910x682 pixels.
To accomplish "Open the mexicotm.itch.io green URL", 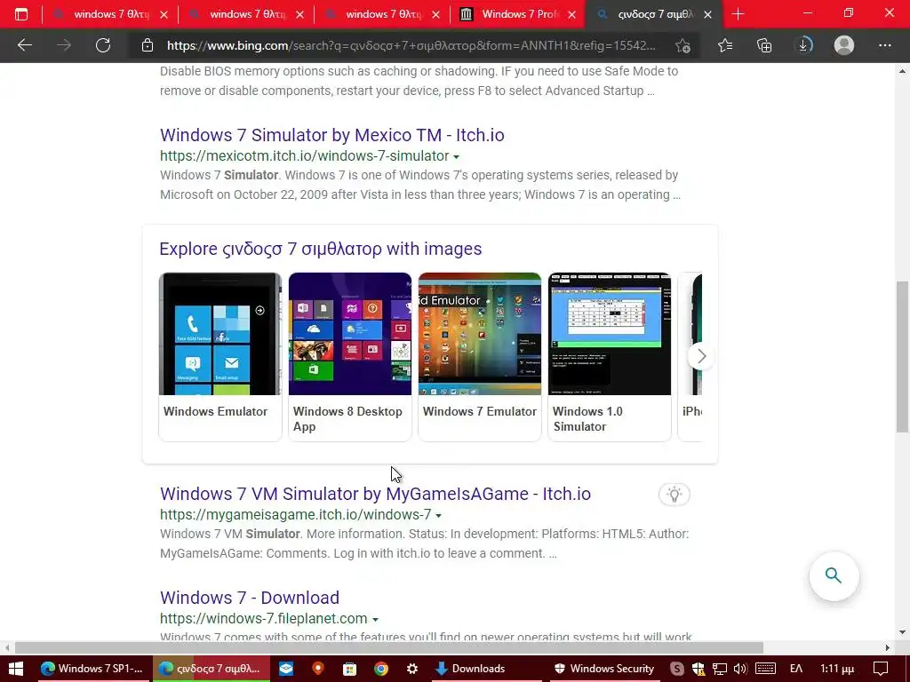I will (305, 156).
